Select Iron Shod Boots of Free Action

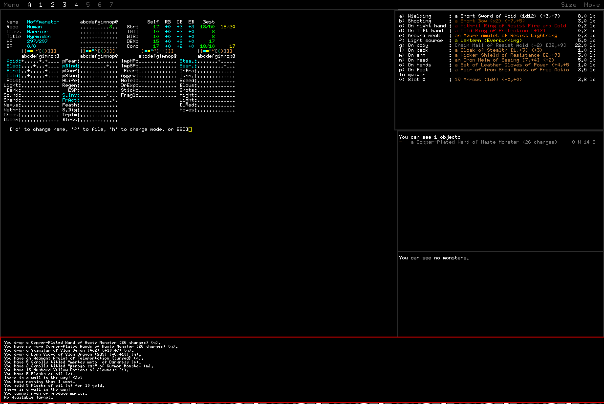click(x=512, y=70)
